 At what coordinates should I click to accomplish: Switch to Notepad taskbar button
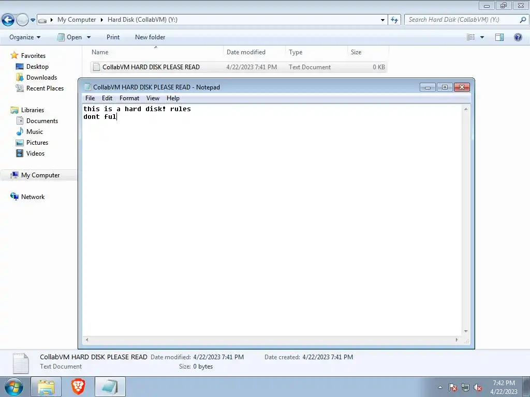coord(110,387)
